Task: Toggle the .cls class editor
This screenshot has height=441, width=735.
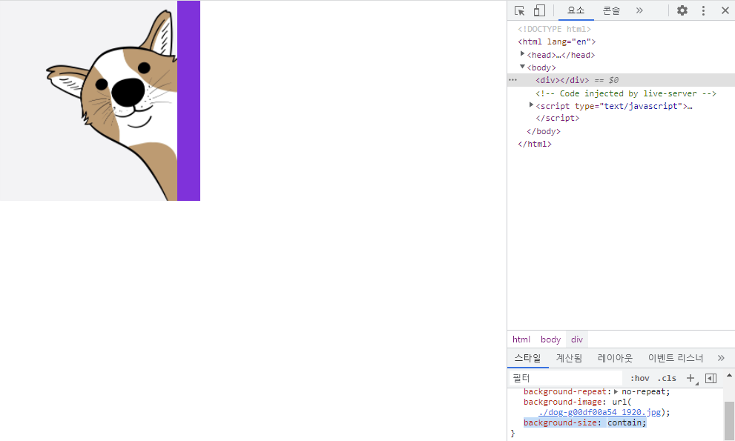Action: click(x=667, y=378)
